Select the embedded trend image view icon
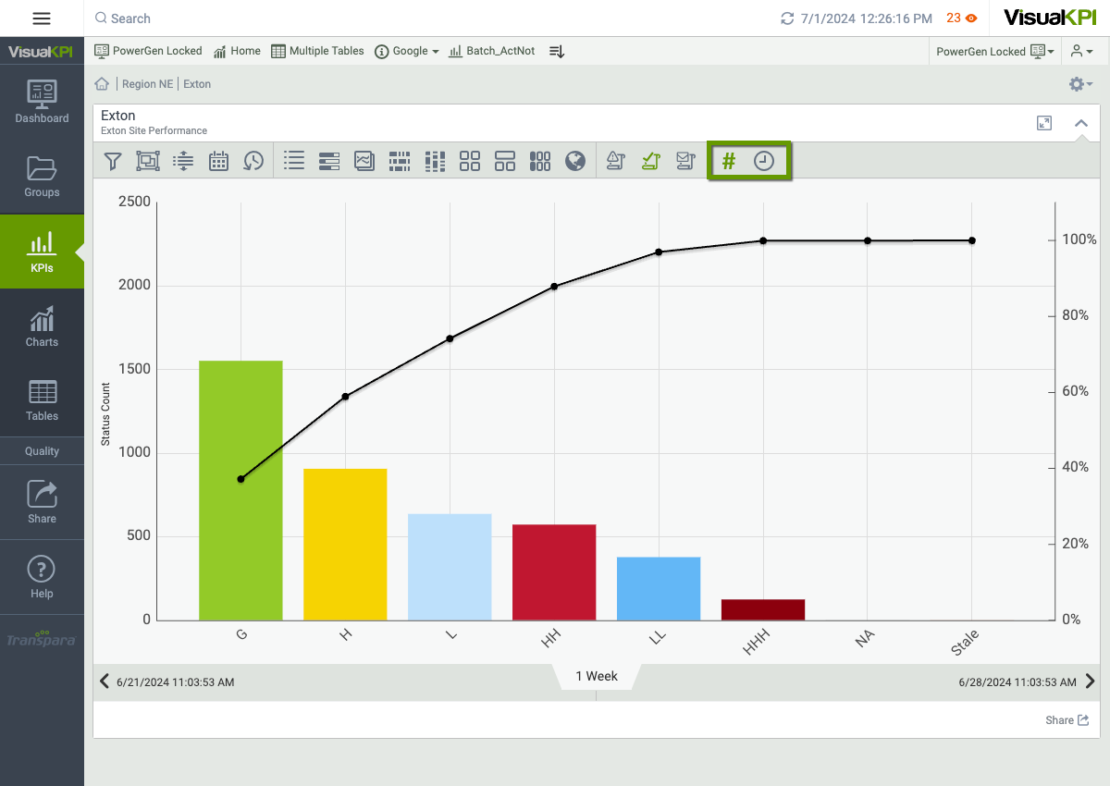Screen dimensions: 1110x786 (364, 161)
